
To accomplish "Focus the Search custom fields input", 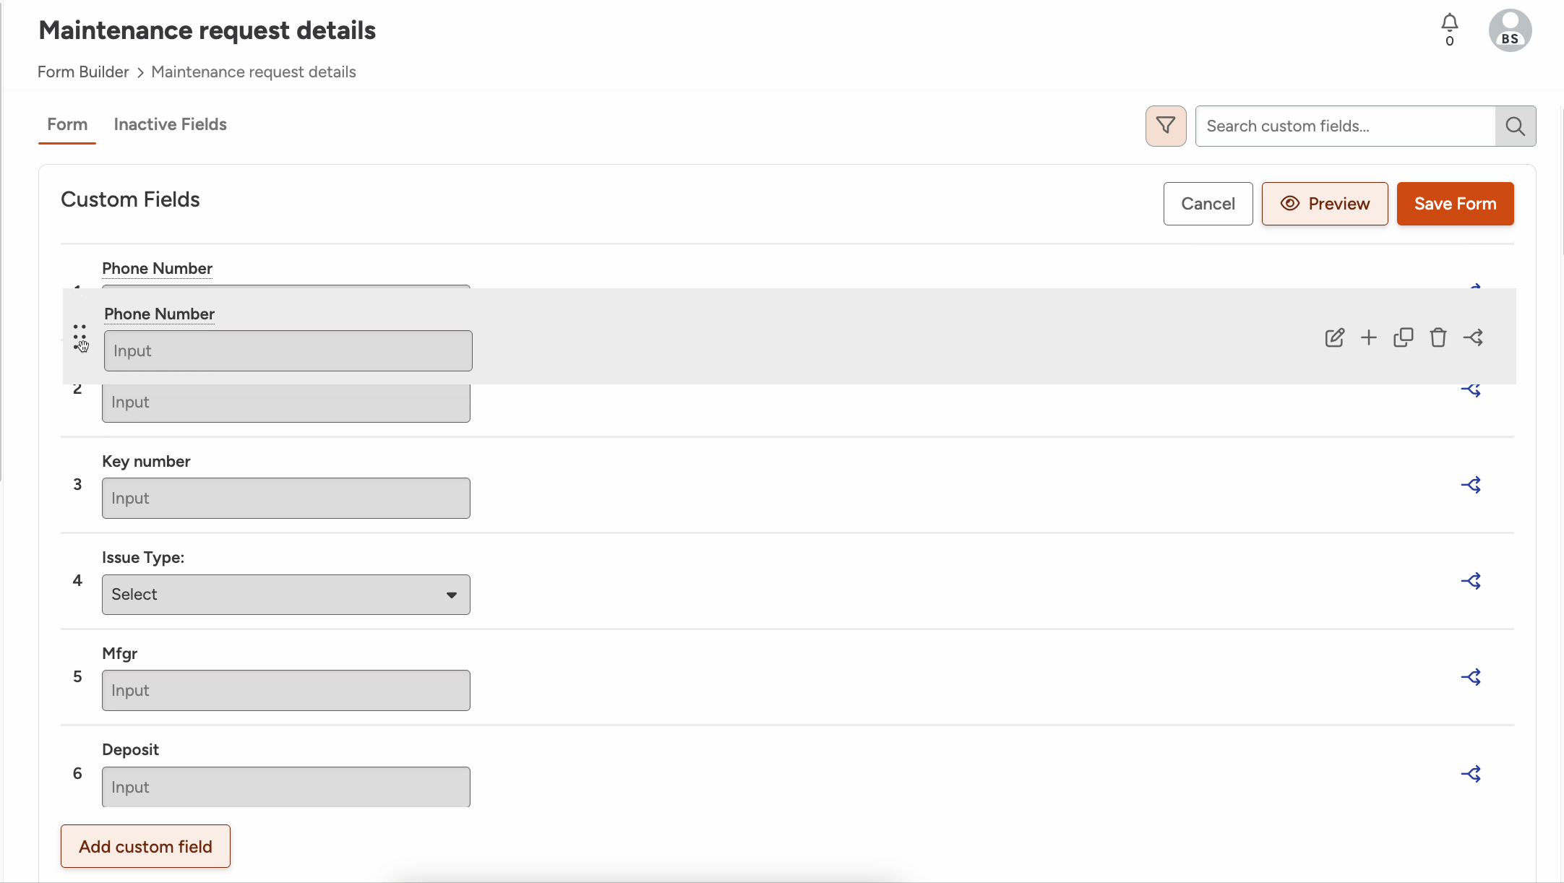I will [x=1345, y=126].
